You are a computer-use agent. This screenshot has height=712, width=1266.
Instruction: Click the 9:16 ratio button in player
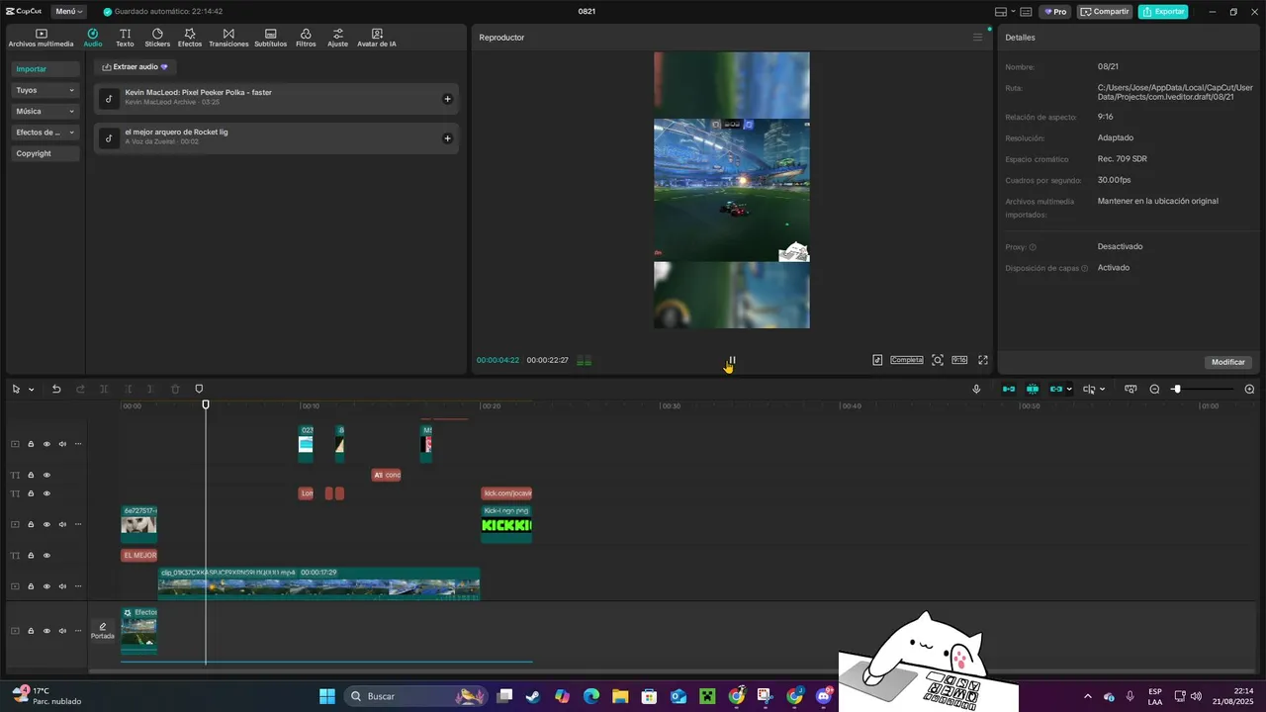coord(959,360)
